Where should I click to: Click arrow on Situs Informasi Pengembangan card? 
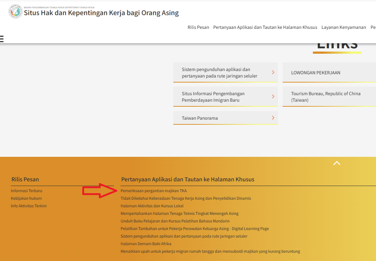tap(273, 97)
